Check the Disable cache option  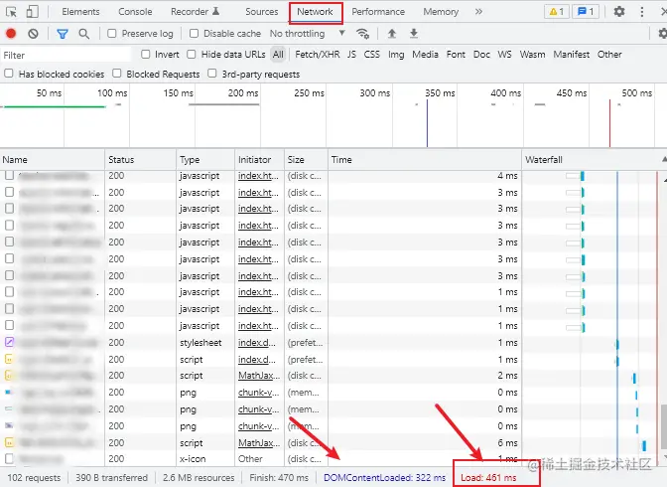coord(194,34)
